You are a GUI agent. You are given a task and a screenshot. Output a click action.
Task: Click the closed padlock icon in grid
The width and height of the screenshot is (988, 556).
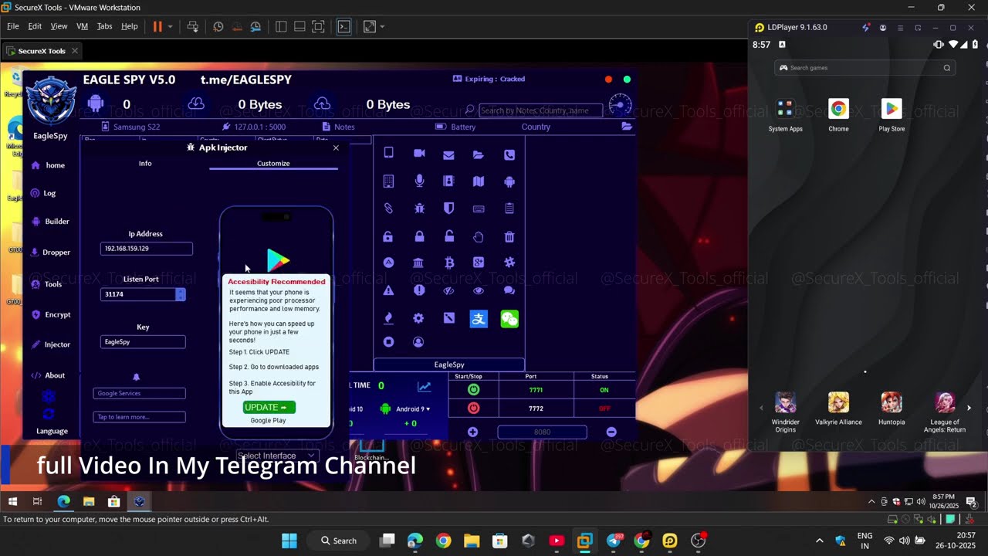tap(419, 237)
